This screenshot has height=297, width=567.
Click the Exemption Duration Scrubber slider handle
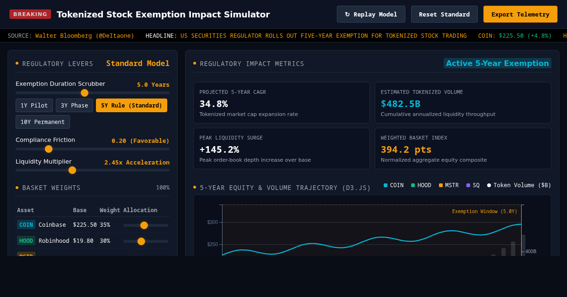(x=85, y=93)
